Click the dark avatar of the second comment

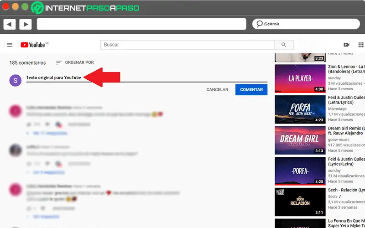16,150
